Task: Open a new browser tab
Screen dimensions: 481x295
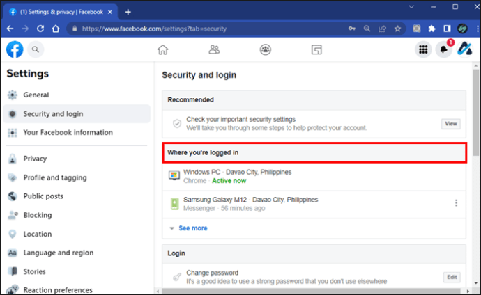Action: point(128,12)
